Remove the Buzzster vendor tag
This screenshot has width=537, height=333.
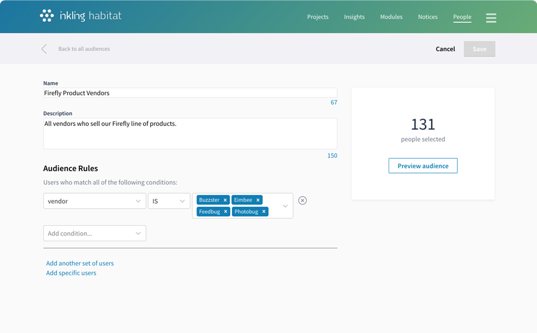(225, 200)
